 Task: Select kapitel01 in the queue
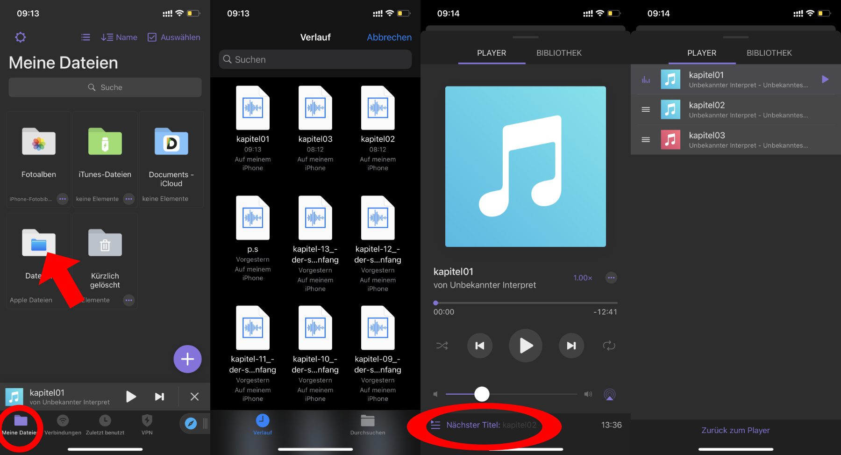736,79
